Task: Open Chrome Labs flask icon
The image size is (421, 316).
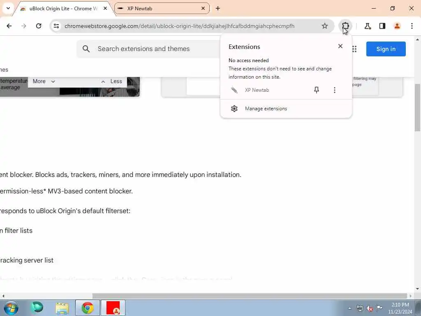Action: 367,26
